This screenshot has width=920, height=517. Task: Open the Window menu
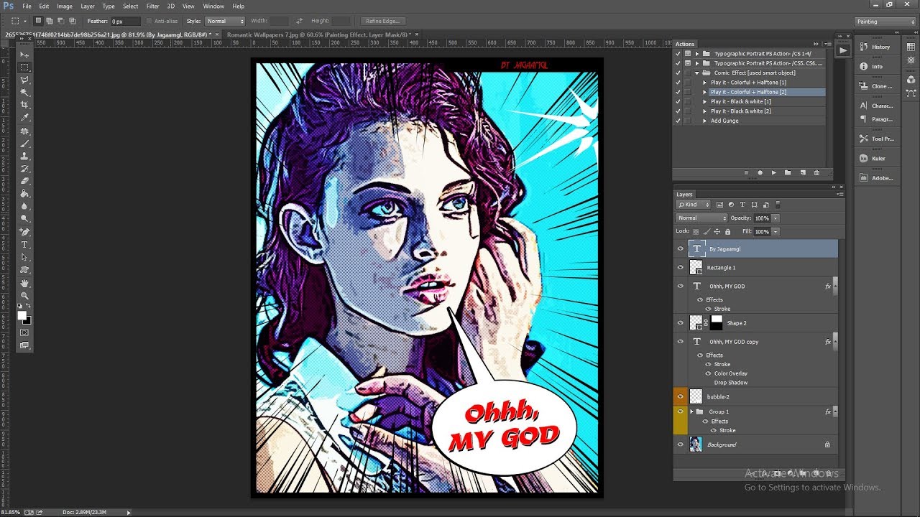coord(213,6)
